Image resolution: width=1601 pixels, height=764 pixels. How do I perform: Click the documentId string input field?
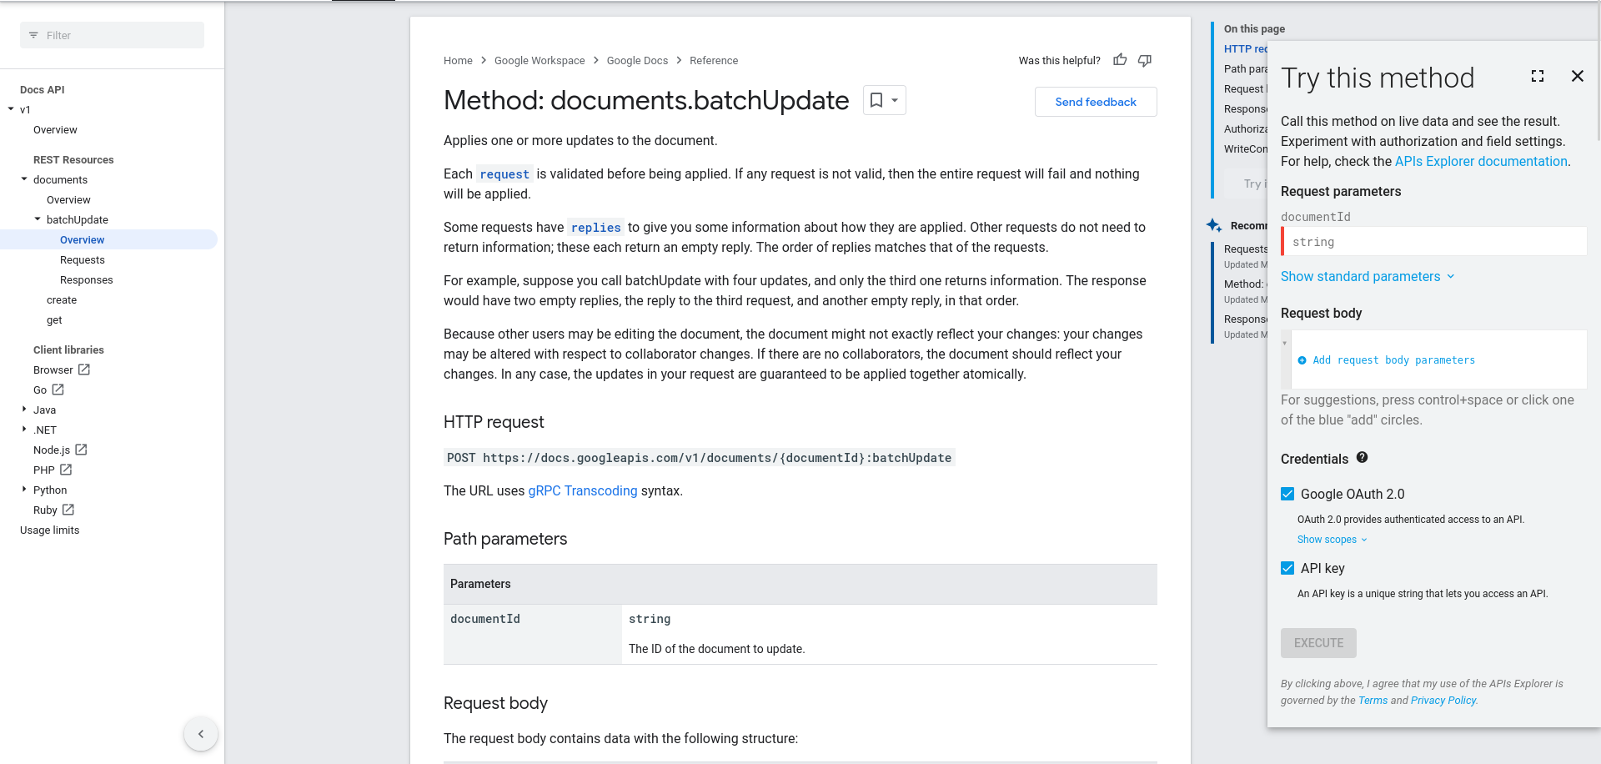coord(1434,241)
